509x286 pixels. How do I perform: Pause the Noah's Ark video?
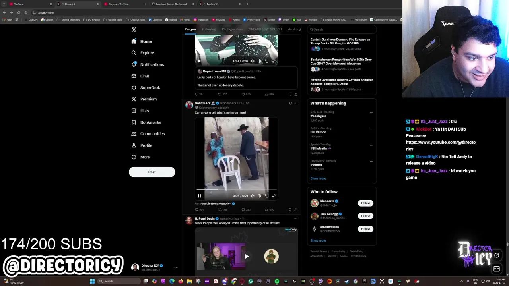tap(199, 196)
